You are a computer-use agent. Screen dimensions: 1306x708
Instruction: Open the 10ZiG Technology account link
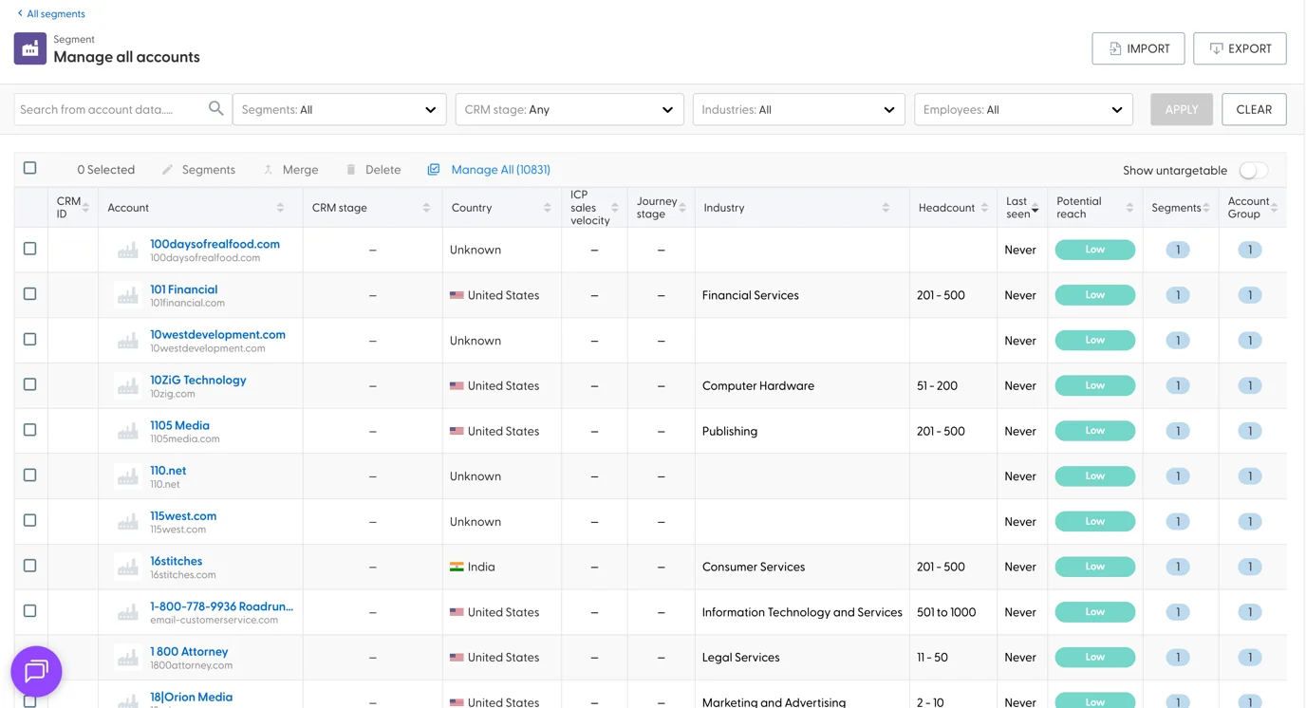[x=197, y=380]
